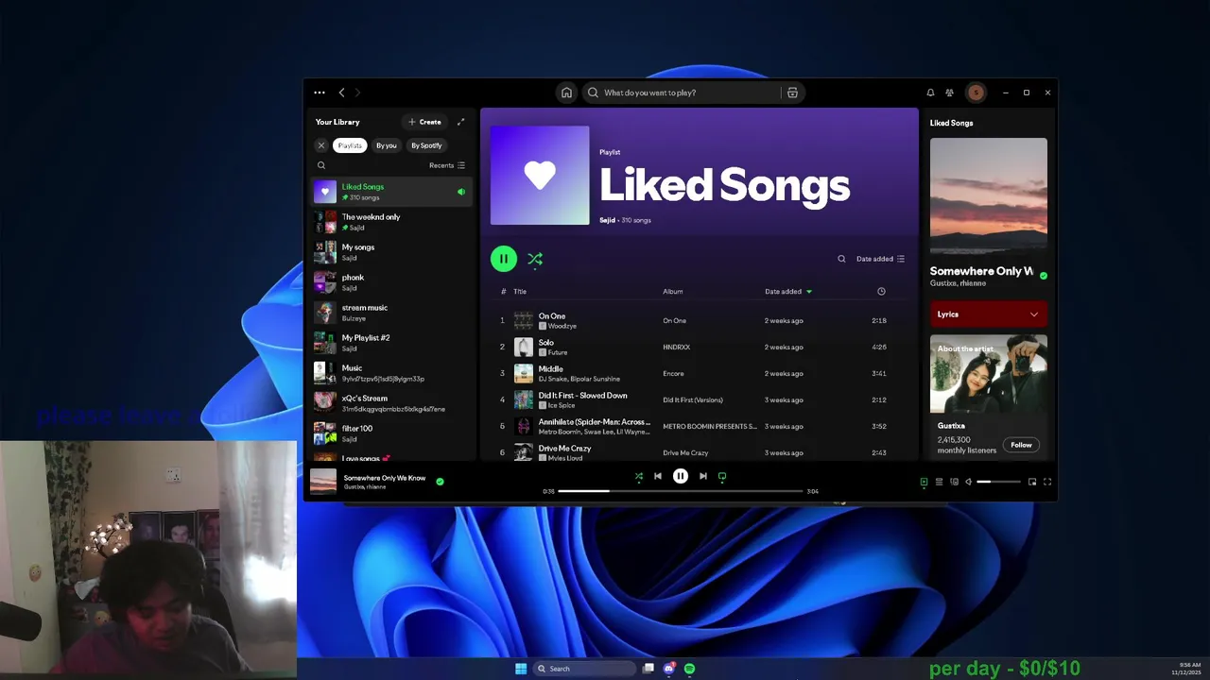Toggle the Now Playing view panel
The image size is (1210, 680).
tap(924, 482)
